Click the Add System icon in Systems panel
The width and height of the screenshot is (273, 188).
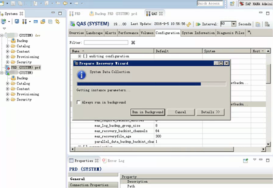pyautogui.click(x=3, y=21)
